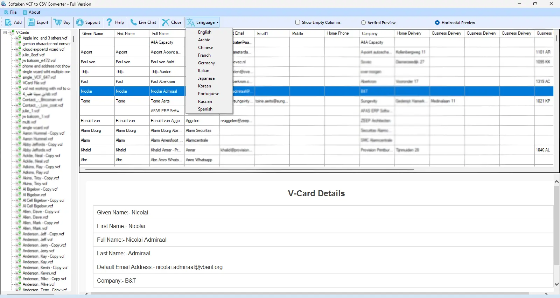Click the 'Nicolai Admiraal' highlighted cell
This screenshot has height=298, width=560.
coord(167,91)
